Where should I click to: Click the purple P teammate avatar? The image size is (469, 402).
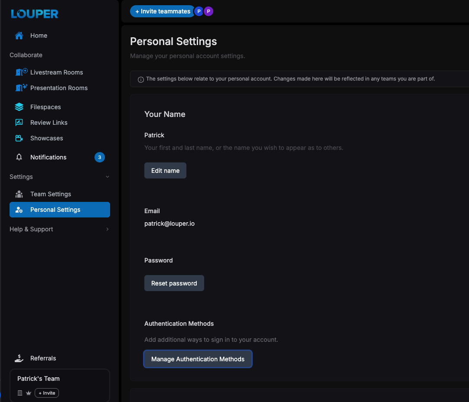(208, 11)
